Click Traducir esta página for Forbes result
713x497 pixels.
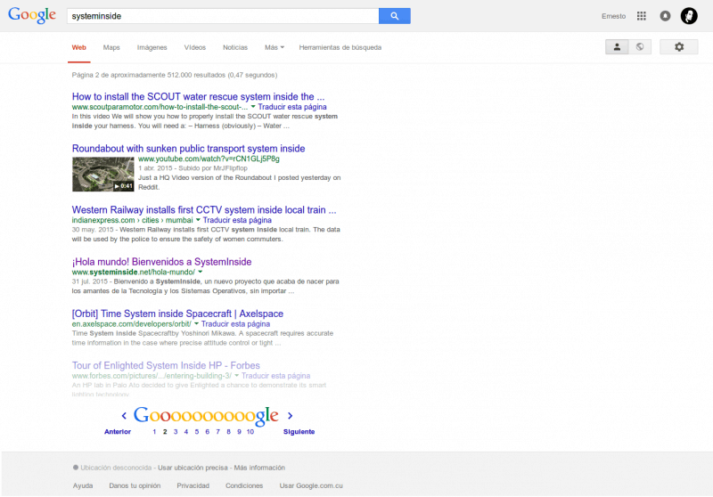[x=275, y=376]
